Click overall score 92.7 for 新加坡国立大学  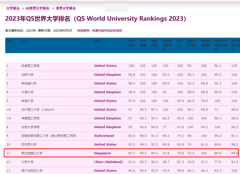point(132,153)
